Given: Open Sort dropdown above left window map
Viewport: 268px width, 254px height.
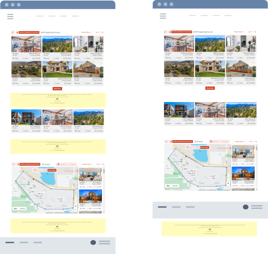Looking at the screenshot, I should pos(99,164).
